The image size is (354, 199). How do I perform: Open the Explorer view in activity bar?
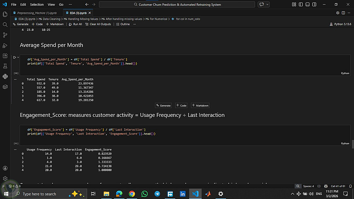coord(5,14)
